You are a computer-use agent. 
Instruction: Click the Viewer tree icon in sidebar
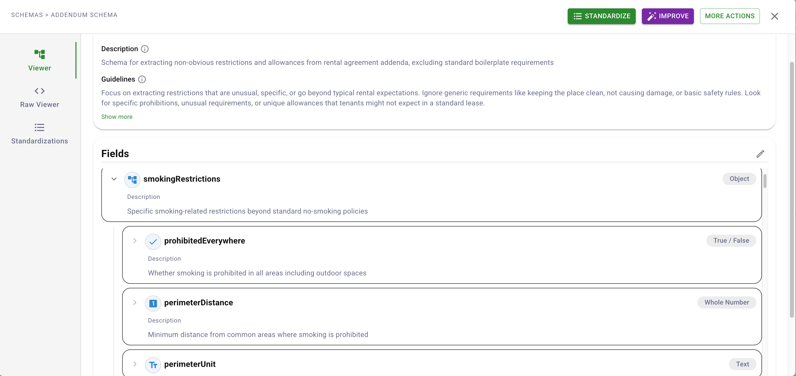point(40,54)
